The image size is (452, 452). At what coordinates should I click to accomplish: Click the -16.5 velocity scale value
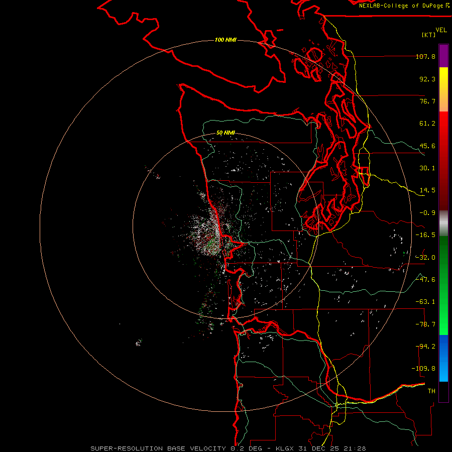425,235
